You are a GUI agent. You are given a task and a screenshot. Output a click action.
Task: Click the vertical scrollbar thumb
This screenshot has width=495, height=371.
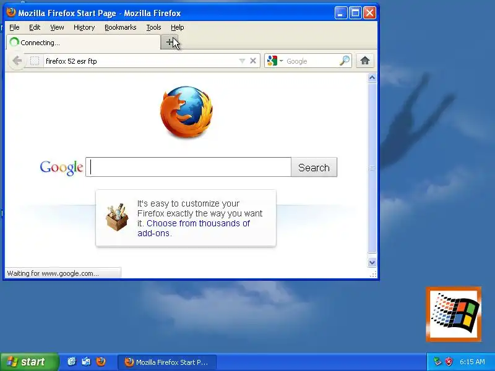point(372,168)
